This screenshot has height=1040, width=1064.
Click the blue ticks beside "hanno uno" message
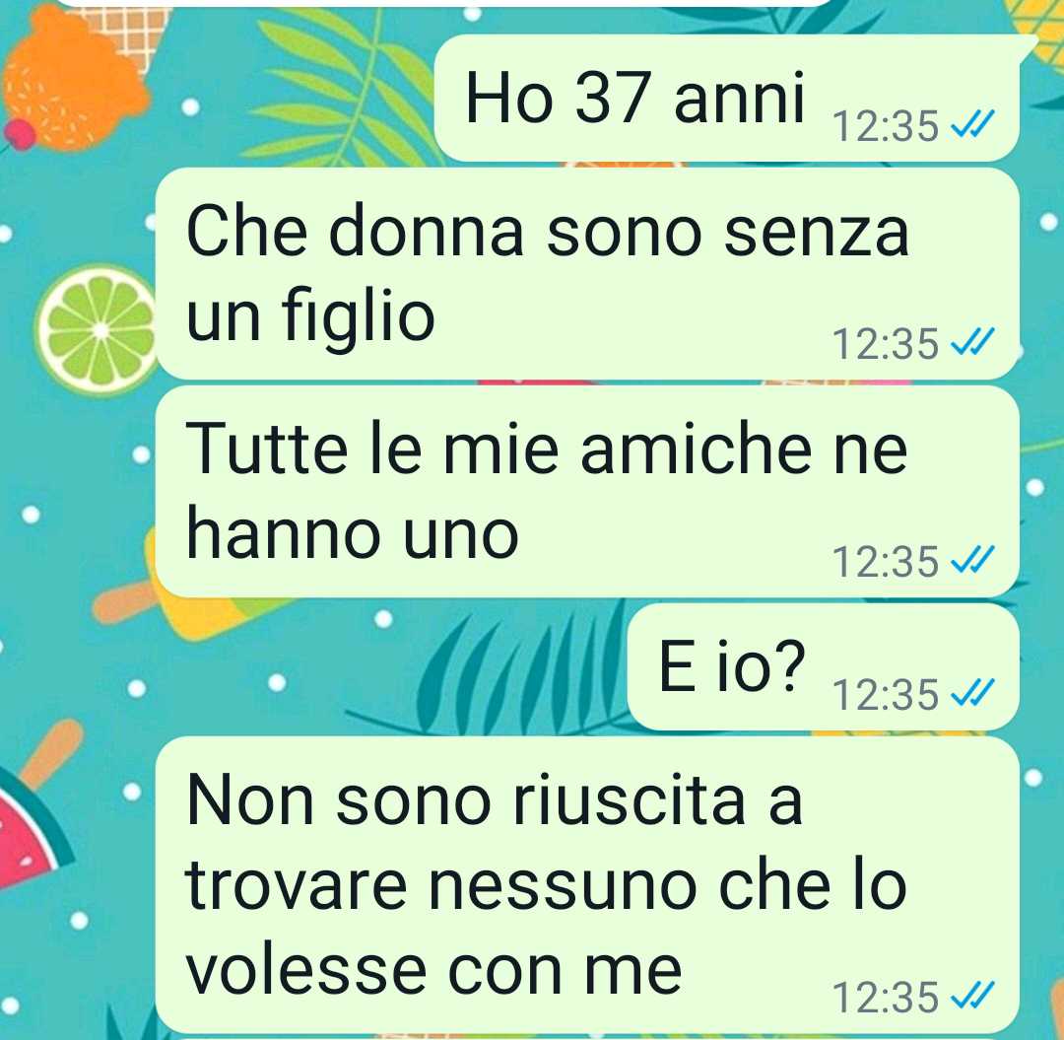tap(972, 560)
